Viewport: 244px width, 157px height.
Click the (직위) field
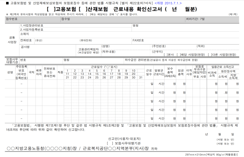pos(218,47)
